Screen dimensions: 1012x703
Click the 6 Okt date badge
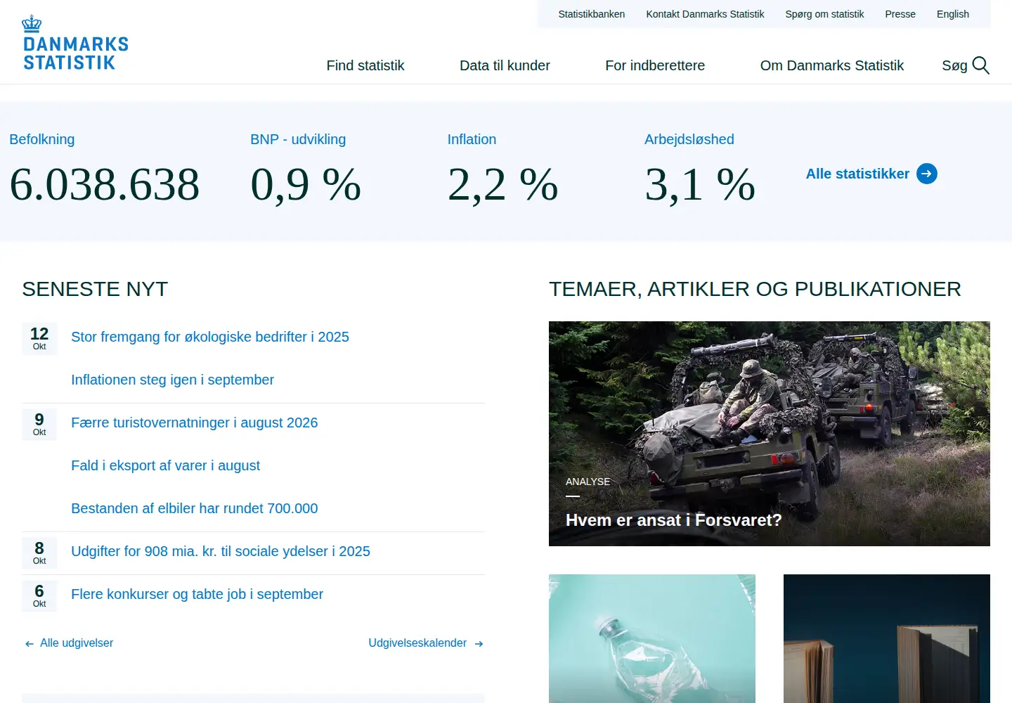tap(39, 595)
